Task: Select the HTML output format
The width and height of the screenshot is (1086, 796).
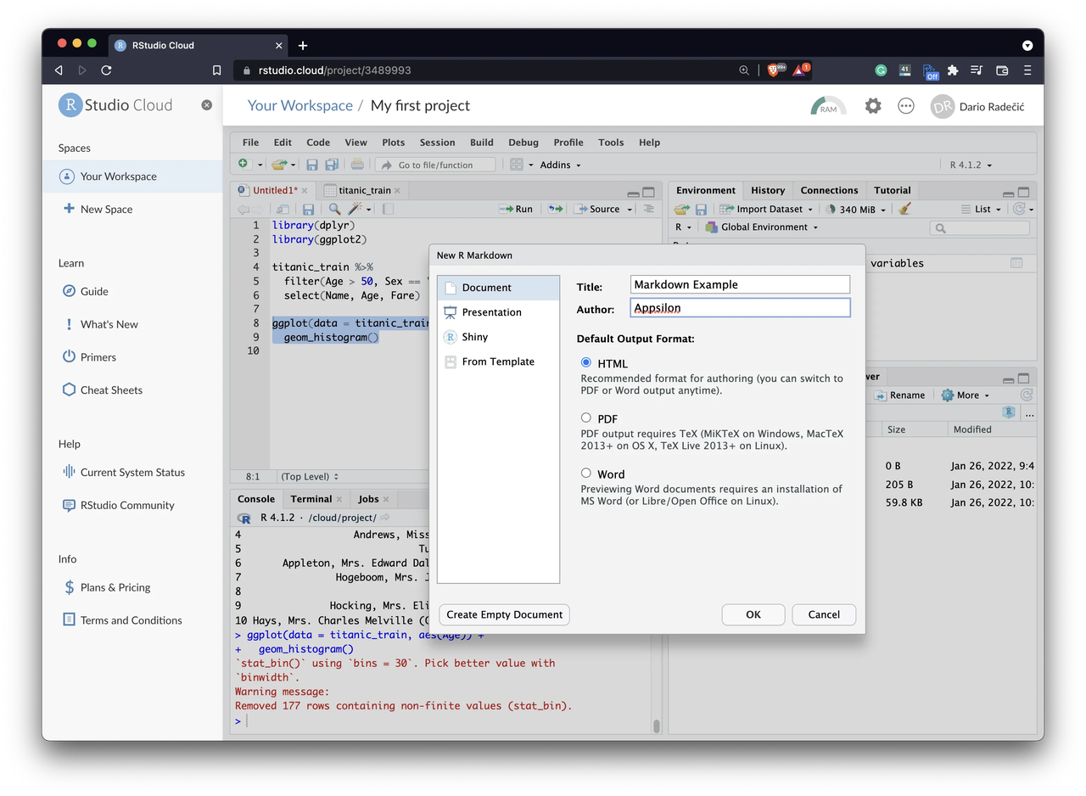Action: 586,362
